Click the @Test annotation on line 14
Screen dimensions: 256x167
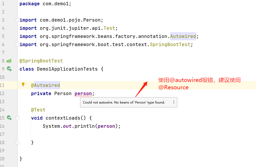click(38, 110)
